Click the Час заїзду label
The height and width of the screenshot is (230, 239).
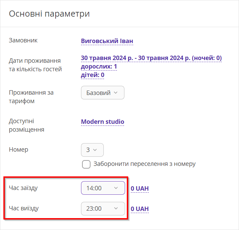point(23,188)
